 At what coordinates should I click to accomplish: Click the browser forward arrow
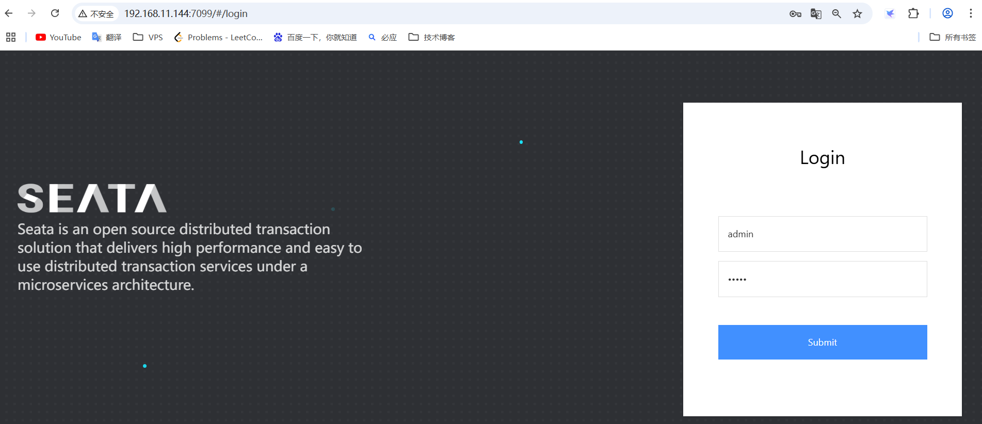32,13
